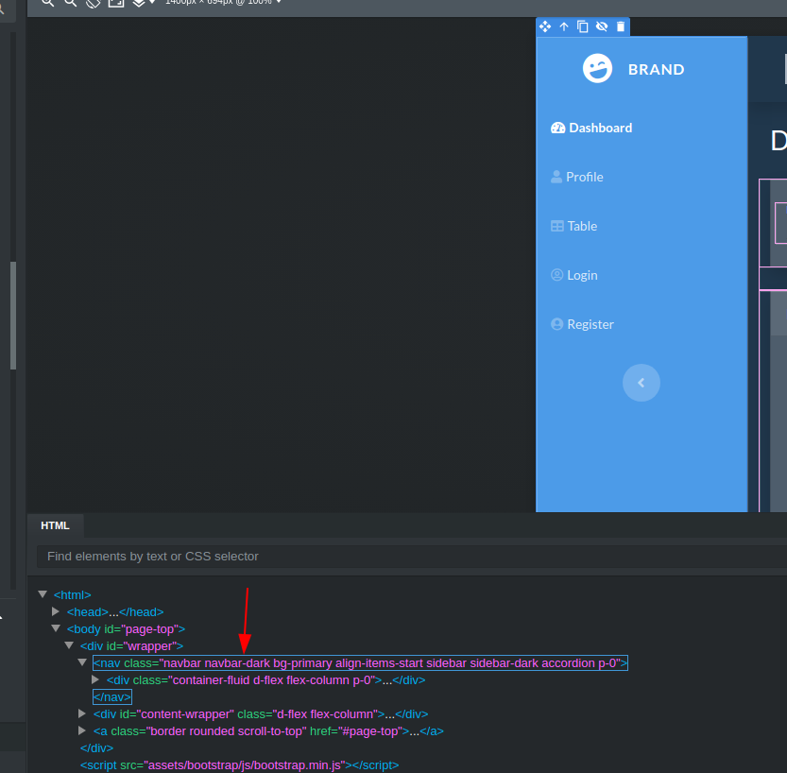Select the html tag row
Screen dimensions: 787x773
pos(72,594)
